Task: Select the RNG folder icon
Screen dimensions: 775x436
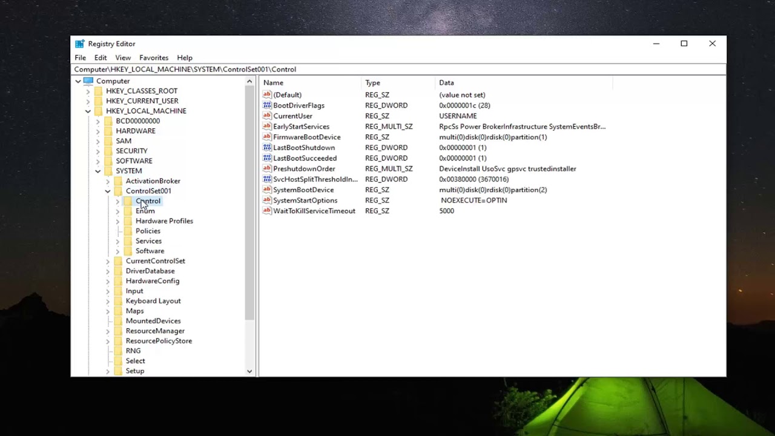Action: [x=118, y=351]
